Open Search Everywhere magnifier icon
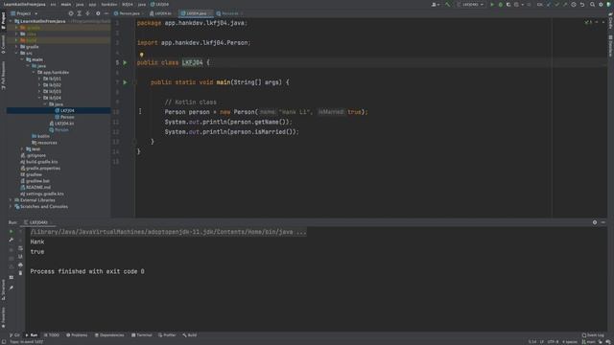The image size is (614, 345). [593, 4]
